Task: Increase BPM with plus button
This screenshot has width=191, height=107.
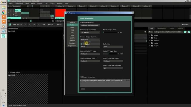Action: tap(30, 25)
